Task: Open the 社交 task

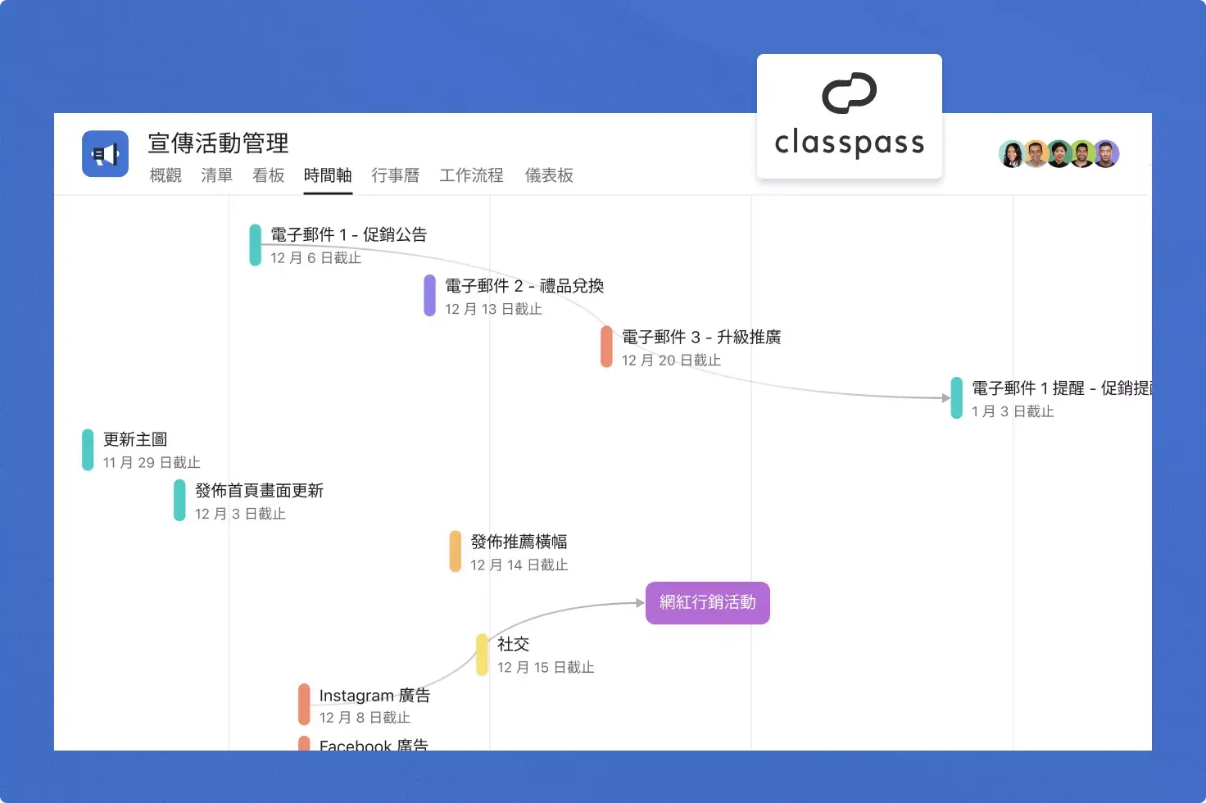Action: coord(514,644)
